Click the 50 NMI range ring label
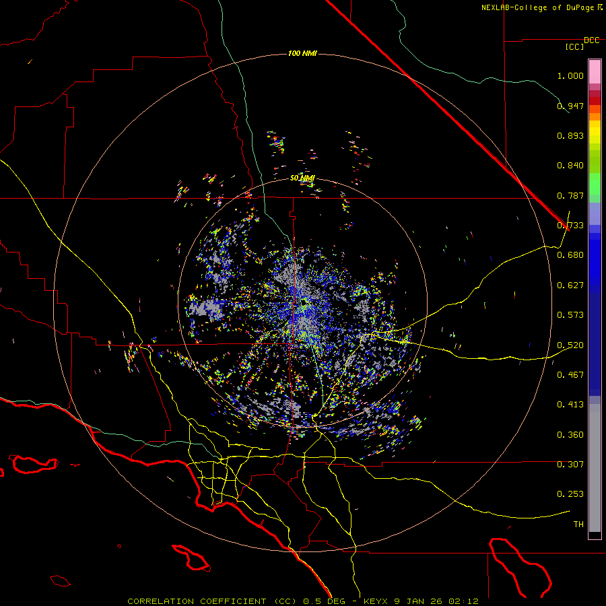606x606 pixels. coord(302,178)
